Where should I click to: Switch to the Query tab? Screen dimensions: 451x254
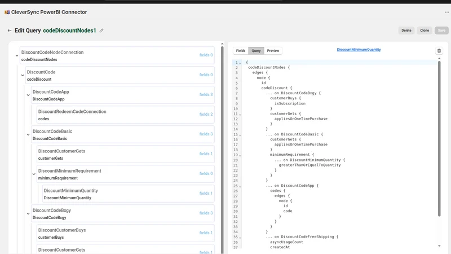point(256,51)
